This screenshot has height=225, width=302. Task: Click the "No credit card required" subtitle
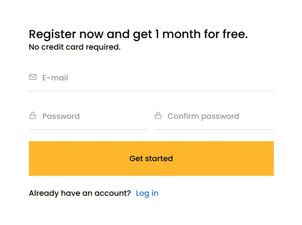tap(74, 47)
